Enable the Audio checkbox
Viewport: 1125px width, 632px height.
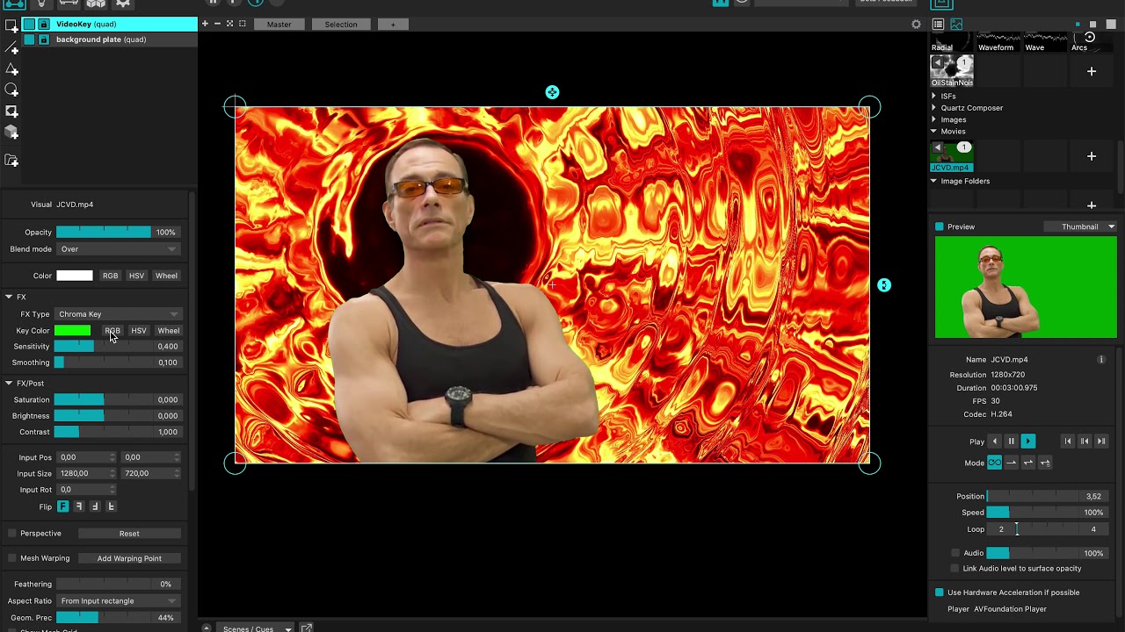click(955, 553)
